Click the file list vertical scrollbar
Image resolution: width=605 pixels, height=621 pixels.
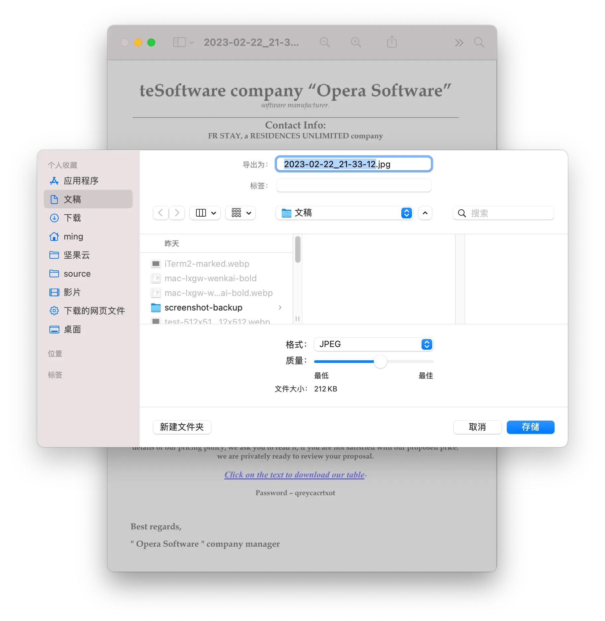click(298, 249)
